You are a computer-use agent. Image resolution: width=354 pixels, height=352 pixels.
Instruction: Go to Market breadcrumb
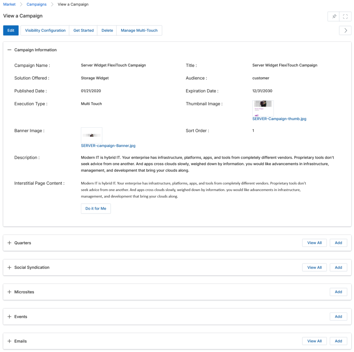(x=9, y=4)
